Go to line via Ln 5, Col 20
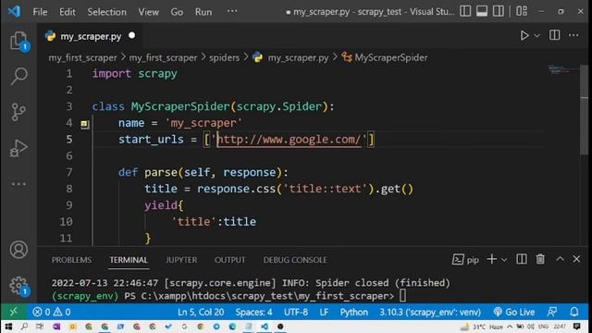592x333 pixels. click(x=201, y=313)
